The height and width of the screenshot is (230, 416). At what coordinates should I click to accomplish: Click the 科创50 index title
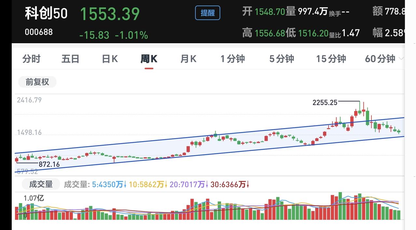click(46, 13)
